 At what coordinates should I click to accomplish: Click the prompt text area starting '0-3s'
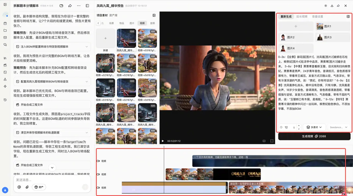click(314, 83)
